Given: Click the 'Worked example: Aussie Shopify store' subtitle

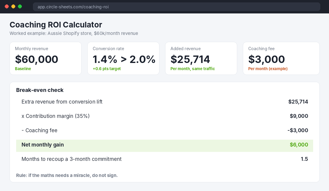Looking at the screenshot, I should click(74, 33).
